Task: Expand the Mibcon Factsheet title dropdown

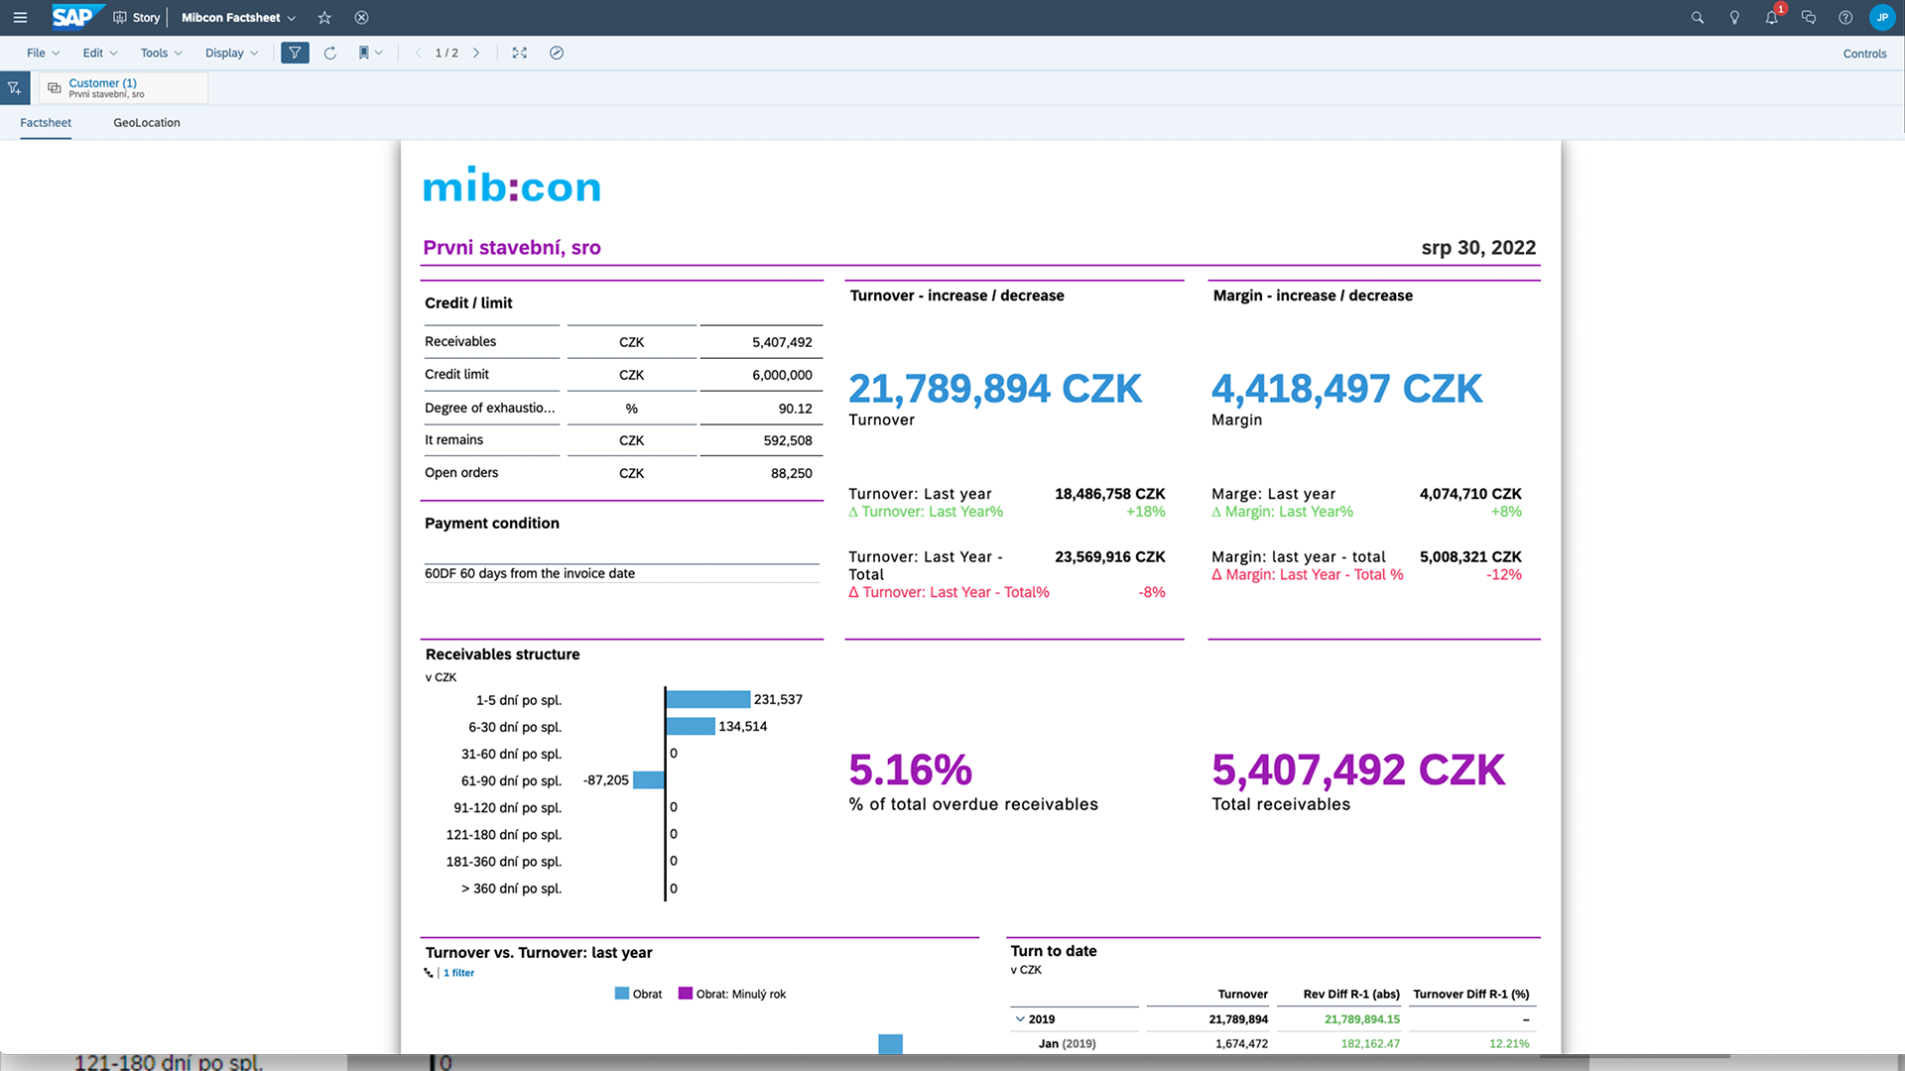Action: tap(292, 18)
